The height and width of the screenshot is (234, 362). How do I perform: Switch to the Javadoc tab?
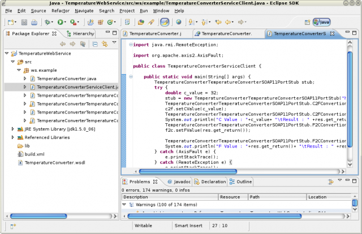point(179,182)
